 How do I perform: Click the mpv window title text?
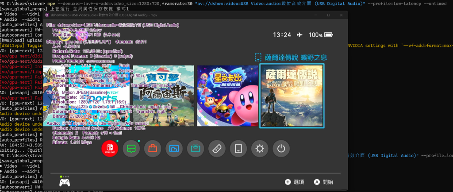(104, 15)
